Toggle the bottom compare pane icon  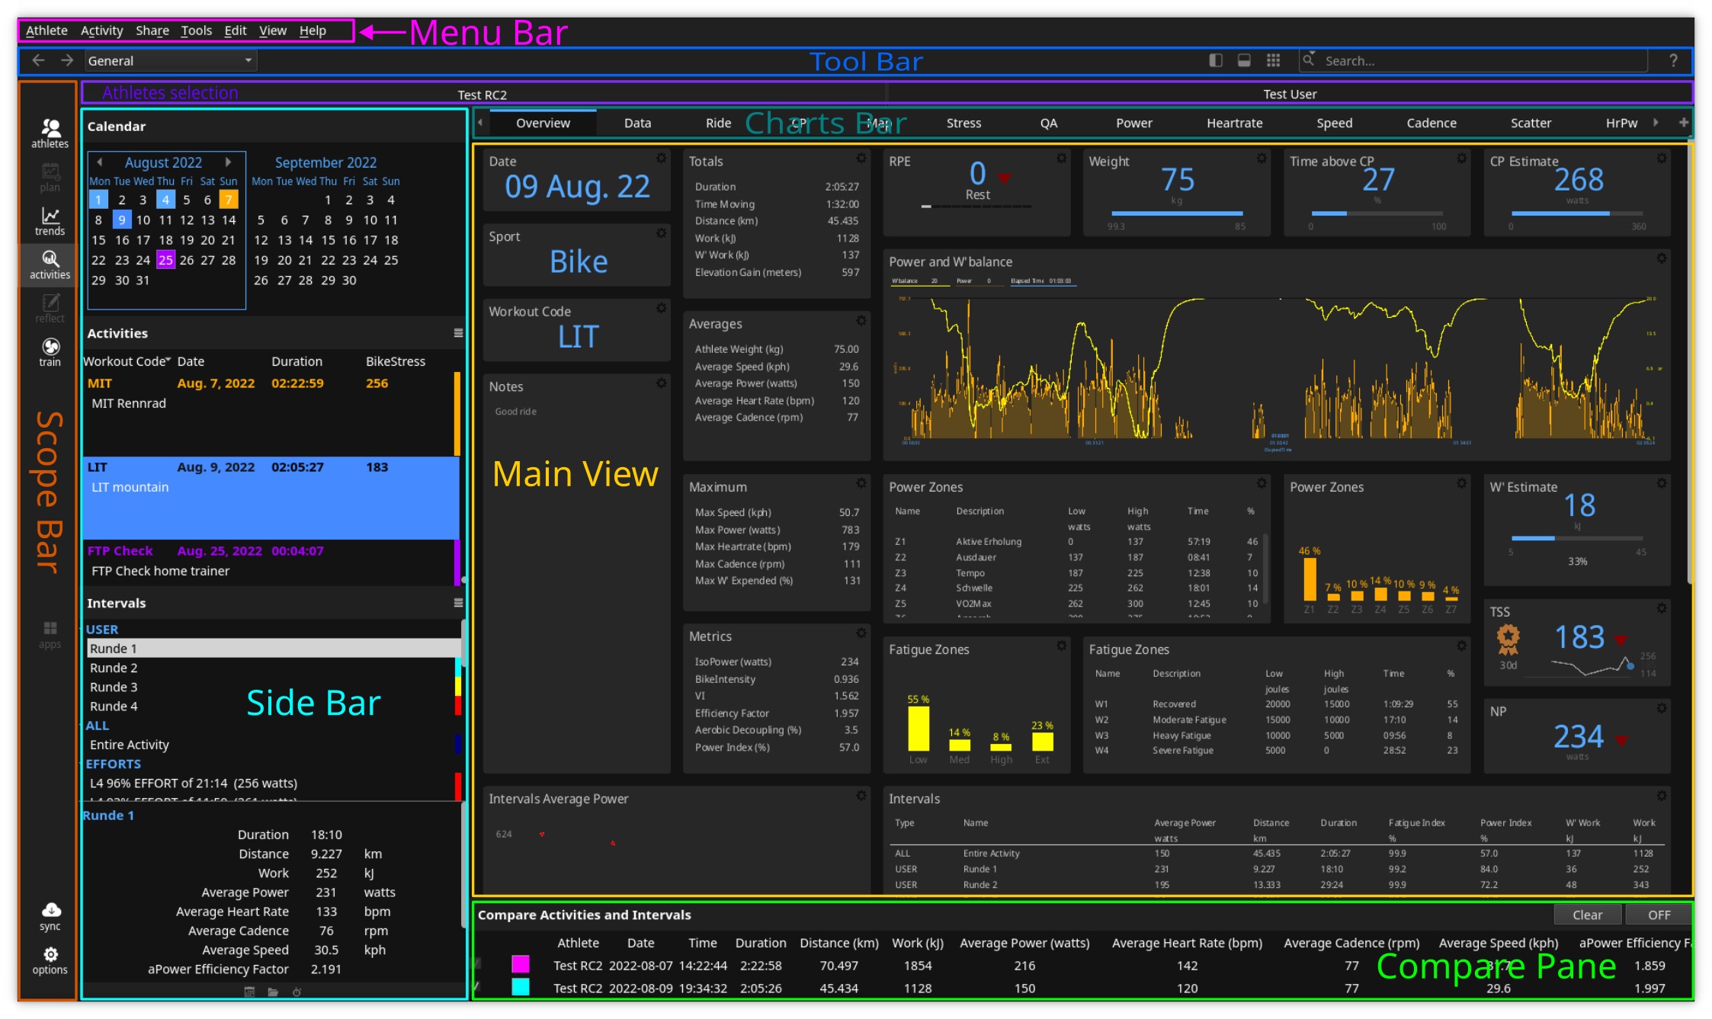1244,60
